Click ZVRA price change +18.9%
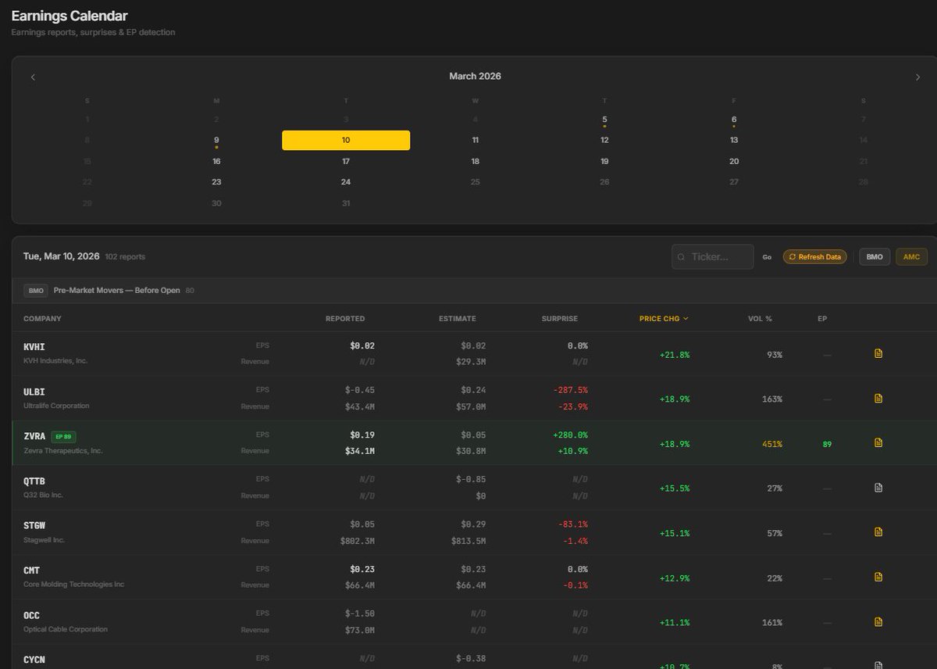The height and width of the screenshot is (669, 937). pos(675,444)
